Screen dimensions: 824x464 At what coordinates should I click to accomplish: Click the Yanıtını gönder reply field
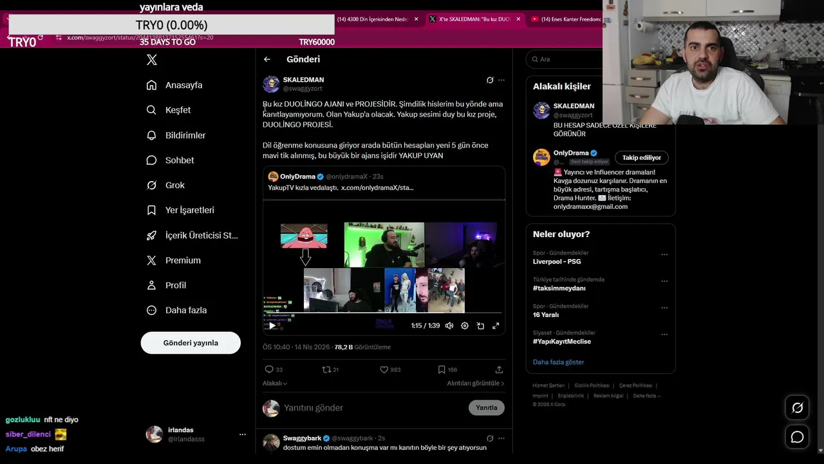(x=373, y=408)
